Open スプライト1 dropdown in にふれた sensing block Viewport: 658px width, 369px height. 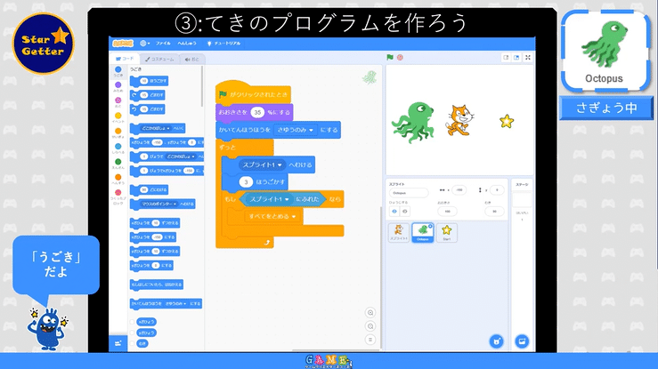[269, 199]
